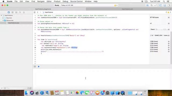Click Ready status in activity viewer
Image resolution: width=172 pixels, height=96 pixels.
click(x=57, y=5)
